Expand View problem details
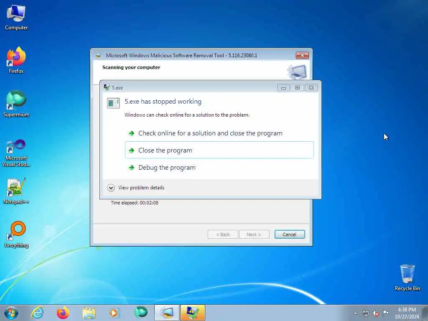428x321 pixels. click(x=136, y=188)
